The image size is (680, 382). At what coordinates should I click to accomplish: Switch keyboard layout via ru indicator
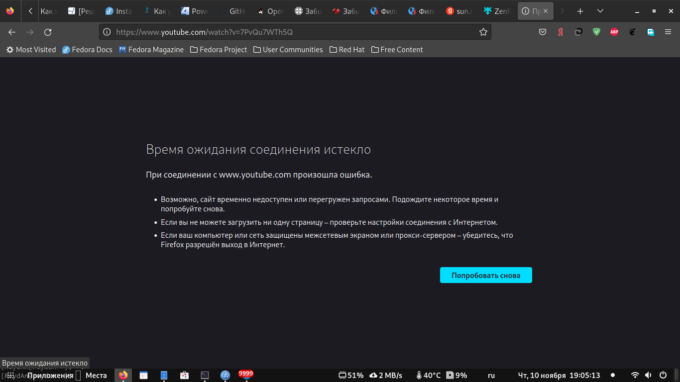491,375
